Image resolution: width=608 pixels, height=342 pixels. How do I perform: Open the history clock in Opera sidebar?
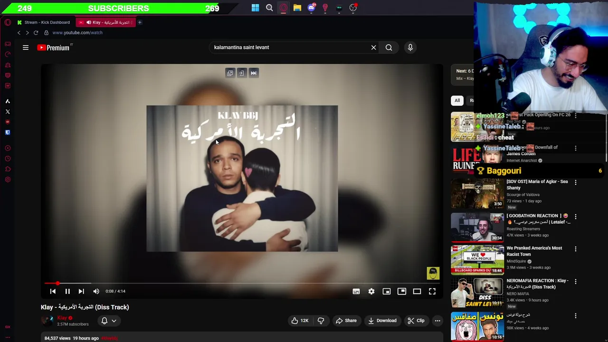click(8, 159)
